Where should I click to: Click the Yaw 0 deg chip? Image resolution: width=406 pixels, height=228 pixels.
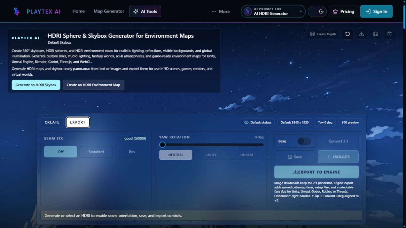pyautogui.click(x=325, y=122)
